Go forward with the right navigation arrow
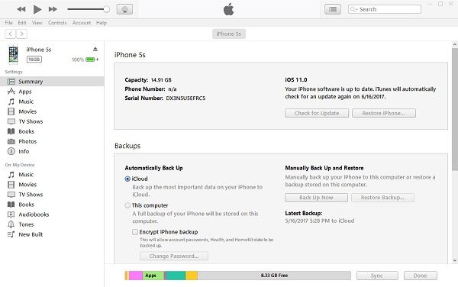 click(21, 34)
